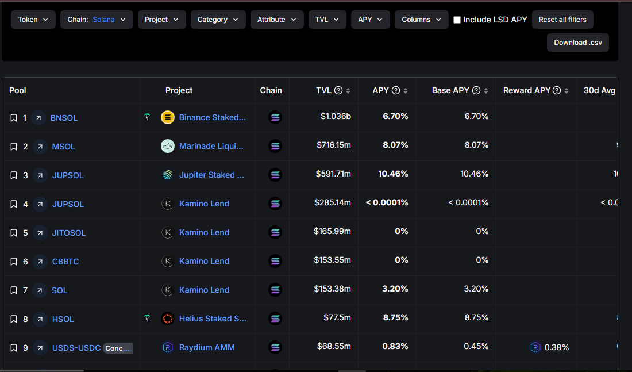The image size is (632, 372).
Task: Open the TVL filter dropdown
Action: (327, 20)
